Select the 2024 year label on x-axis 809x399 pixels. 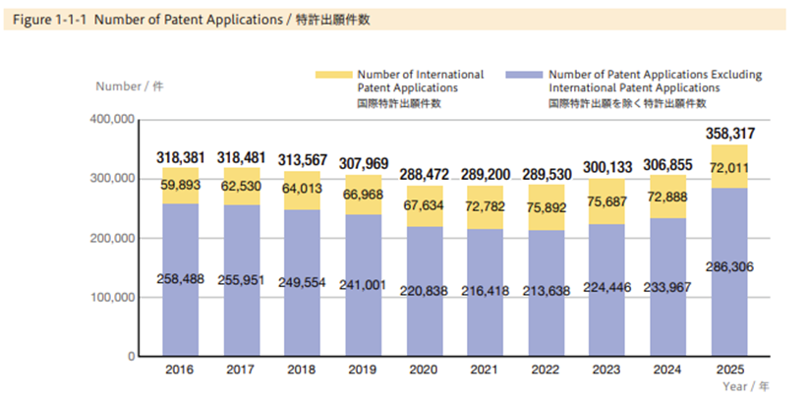click(669, 371)
